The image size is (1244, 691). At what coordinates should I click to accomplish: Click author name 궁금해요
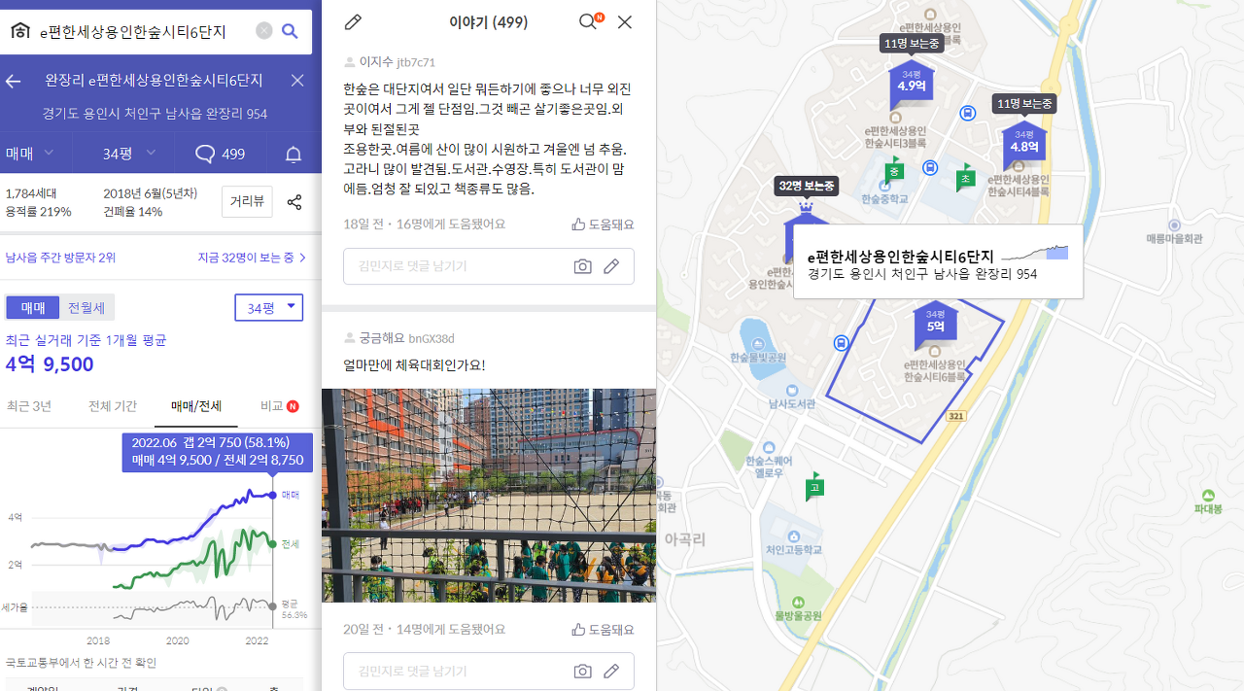click(382, 338)
